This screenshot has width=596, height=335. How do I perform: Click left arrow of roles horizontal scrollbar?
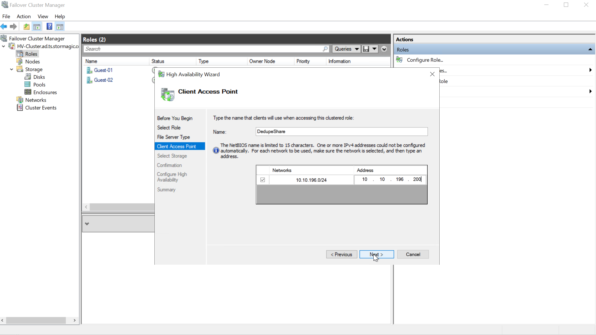86,207
